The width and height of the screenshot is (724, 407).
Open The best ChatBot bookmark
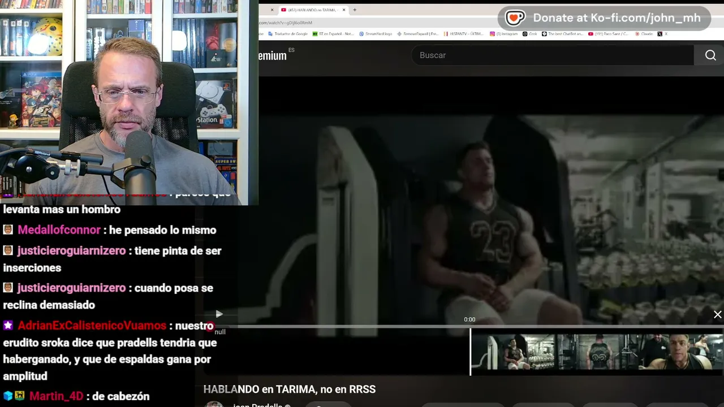click(562, 34)
